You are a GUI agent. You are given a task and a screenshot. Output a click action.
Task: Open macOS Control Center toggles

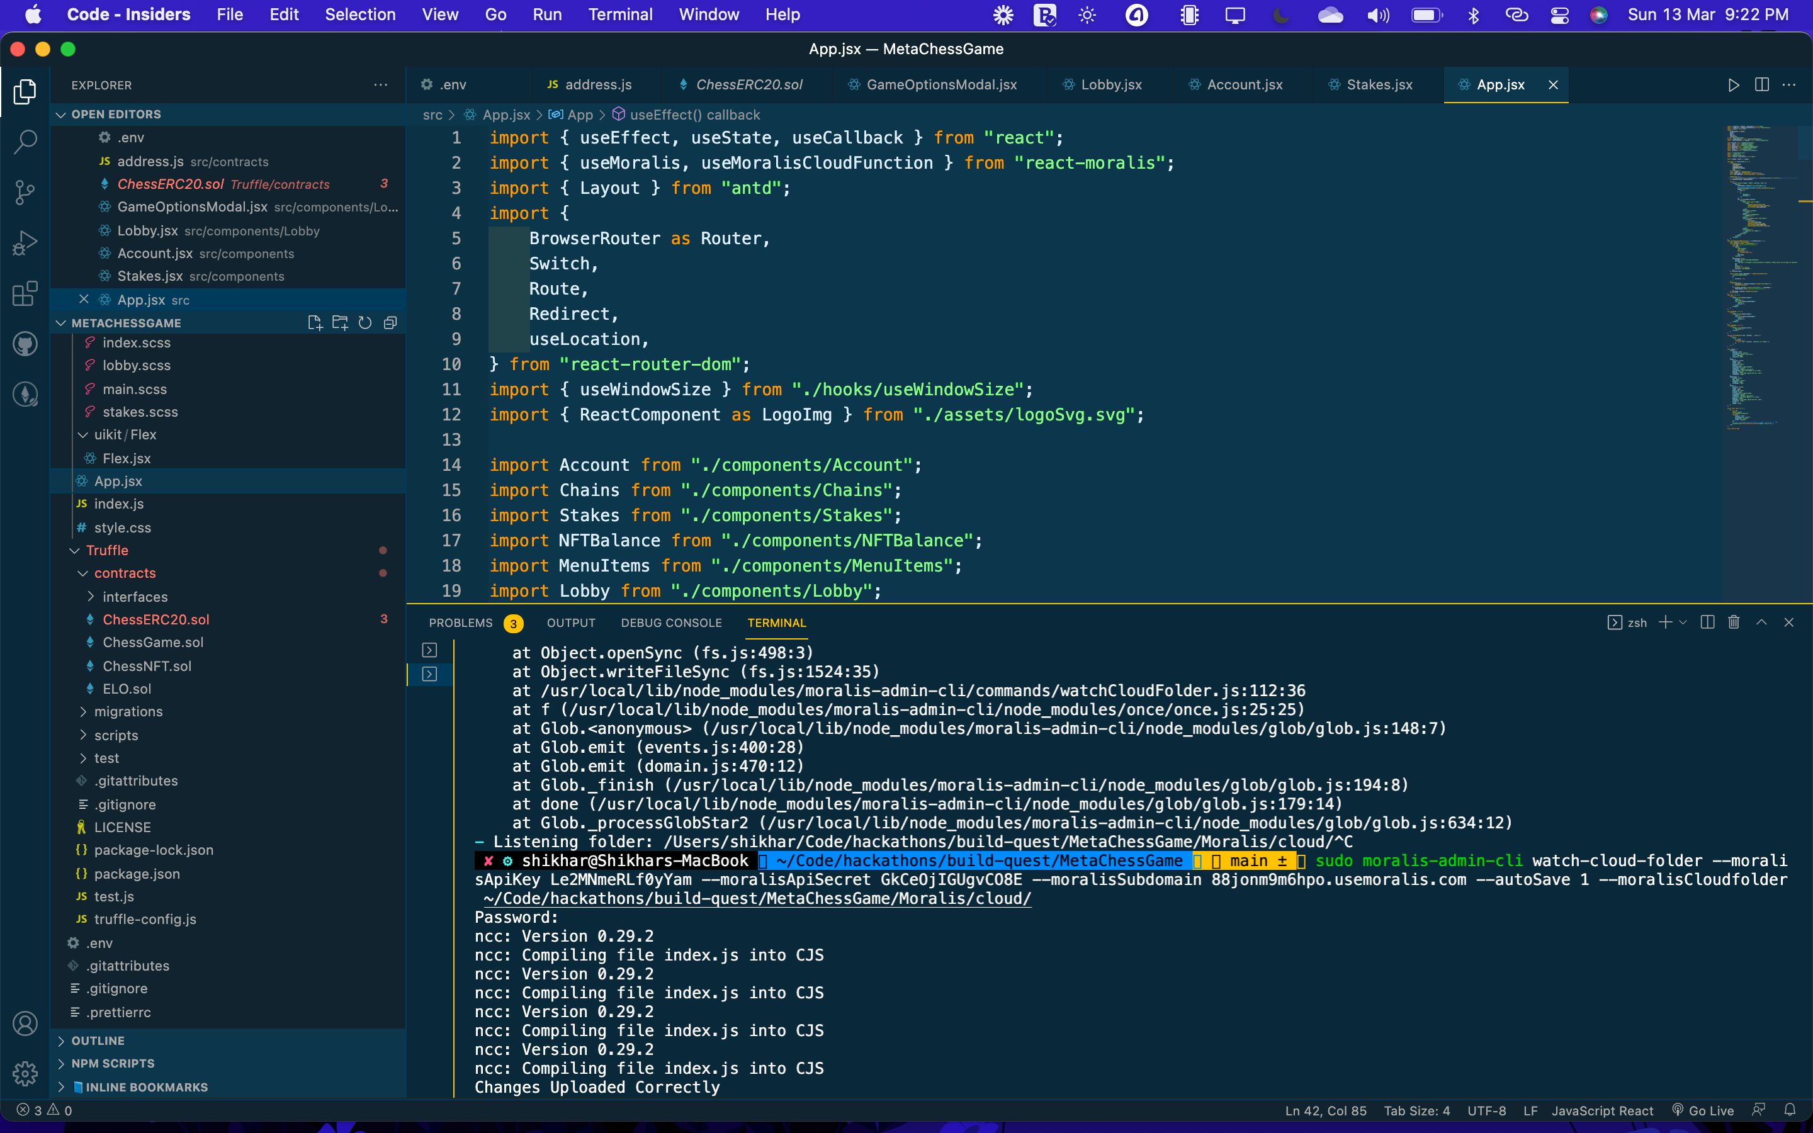tap(1559, 15)
